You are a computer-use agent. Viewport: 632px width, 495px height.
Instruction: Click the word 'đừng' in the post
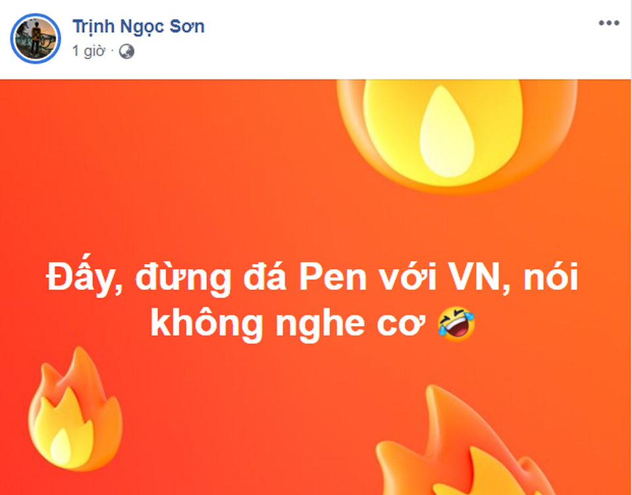(x=183, y=278)
